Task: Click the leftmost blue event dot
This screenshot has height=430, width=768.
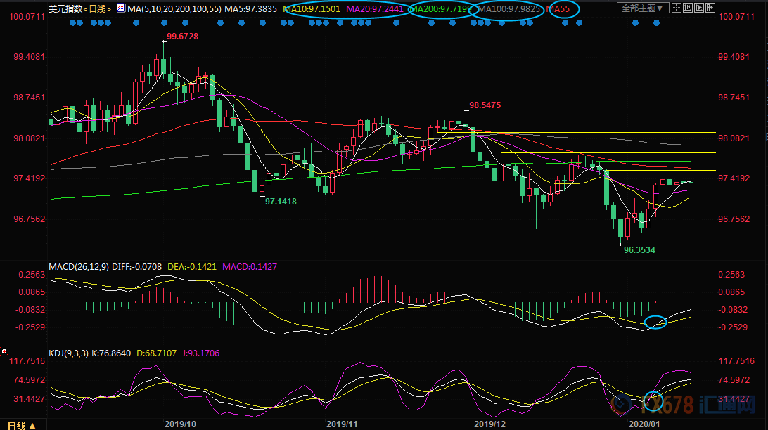Action: click(74, 22)
